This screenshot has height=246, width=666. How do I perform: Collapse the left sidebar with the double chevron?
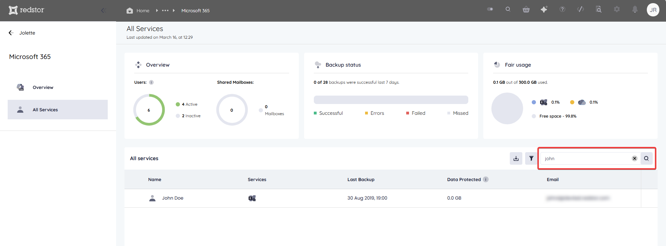click(x=103, y=10)
